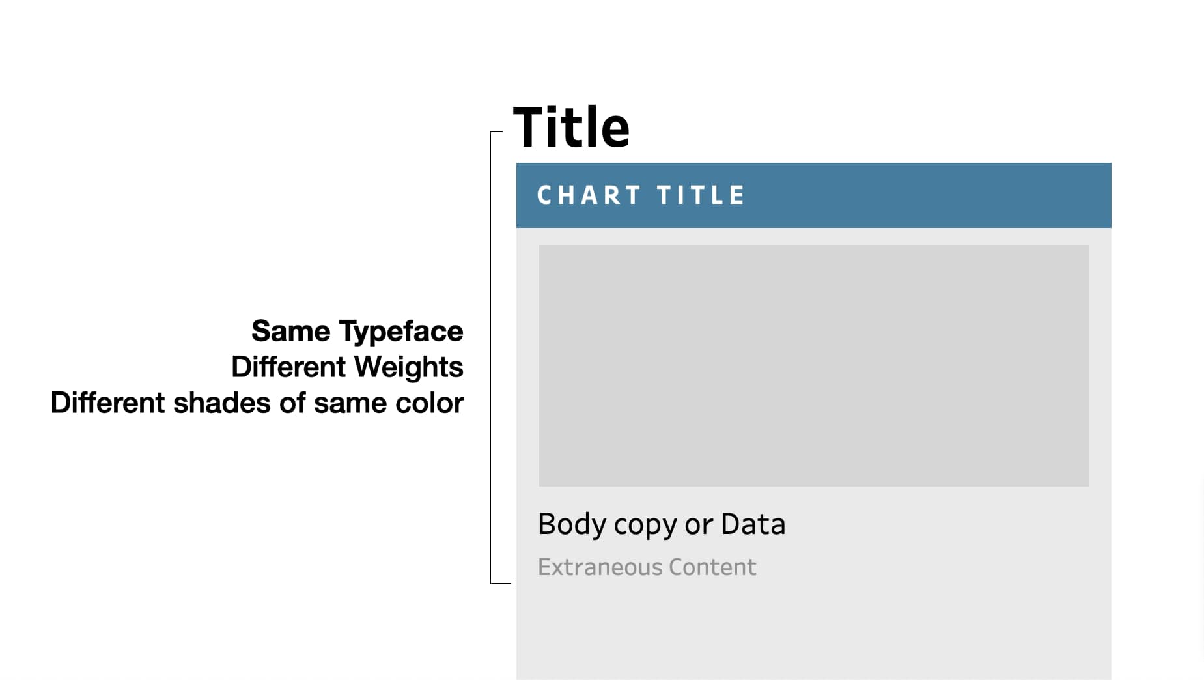Click "Different shades of same color" text
This screenshot has width=1204, height=680.
(257, 403)
